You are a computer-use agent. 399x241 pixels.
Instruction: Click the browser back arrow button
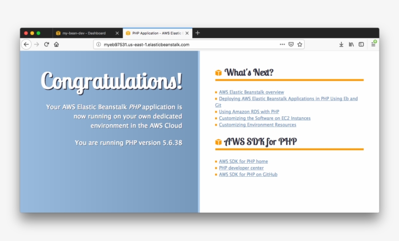(x=26, y=44)
